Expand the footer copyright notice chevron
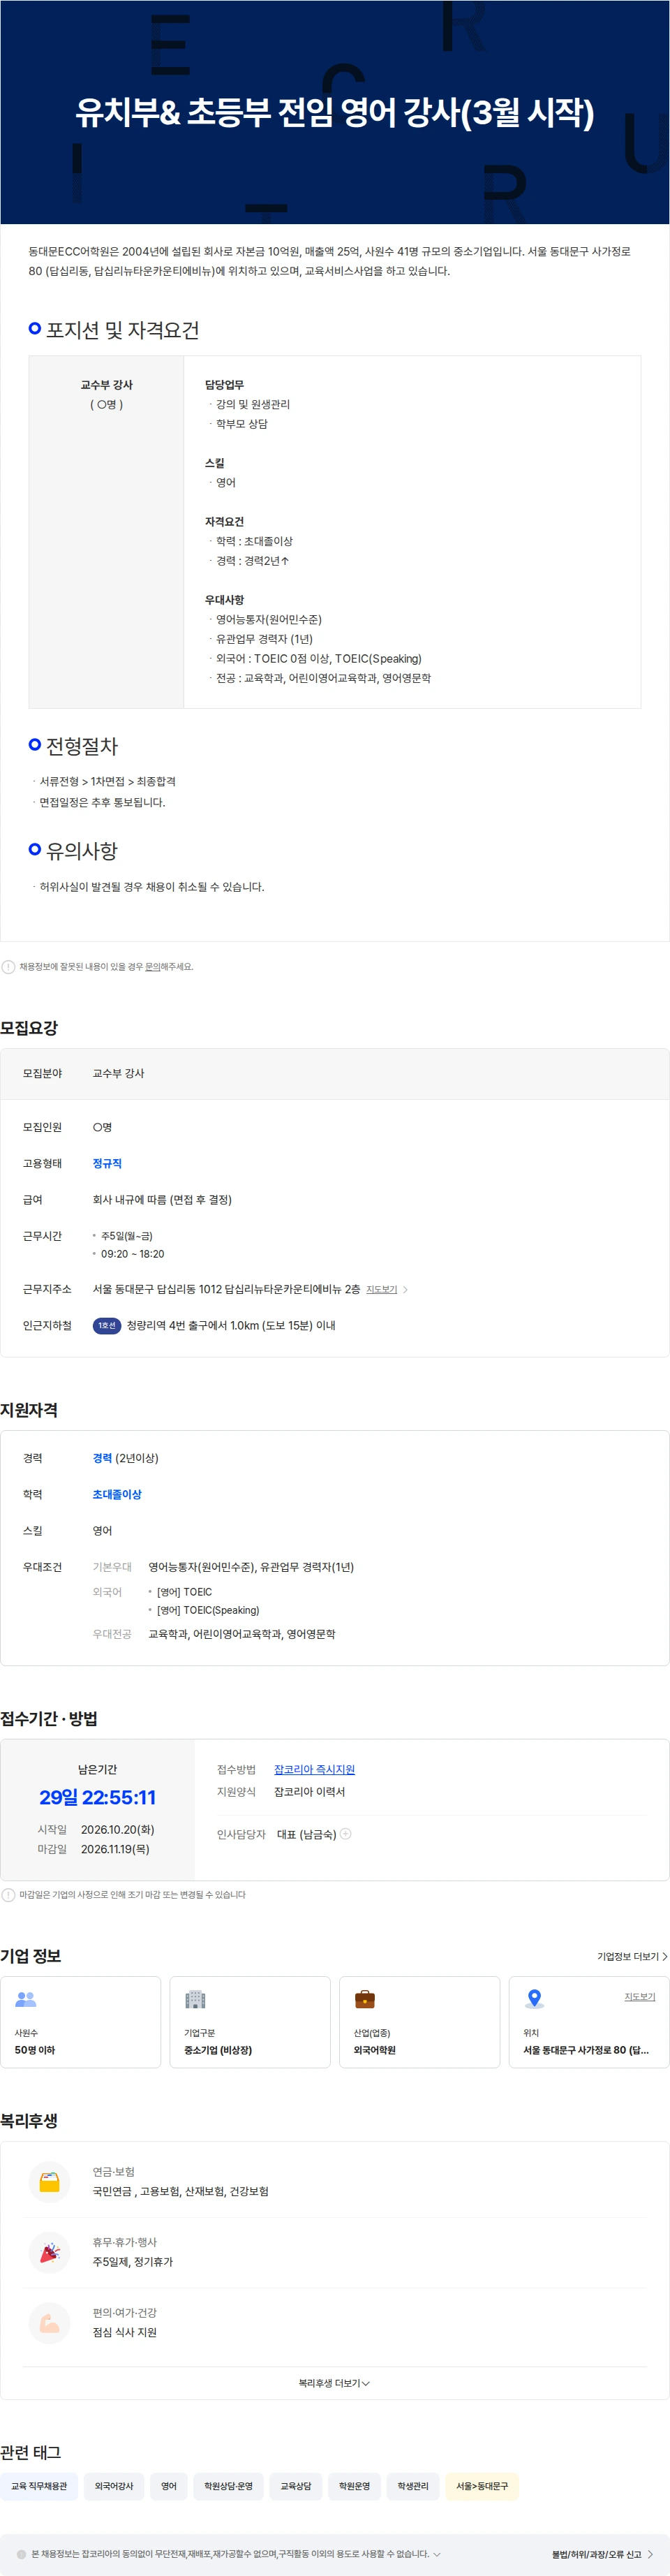The image size is (670, 2576). tap(436, 2555)
